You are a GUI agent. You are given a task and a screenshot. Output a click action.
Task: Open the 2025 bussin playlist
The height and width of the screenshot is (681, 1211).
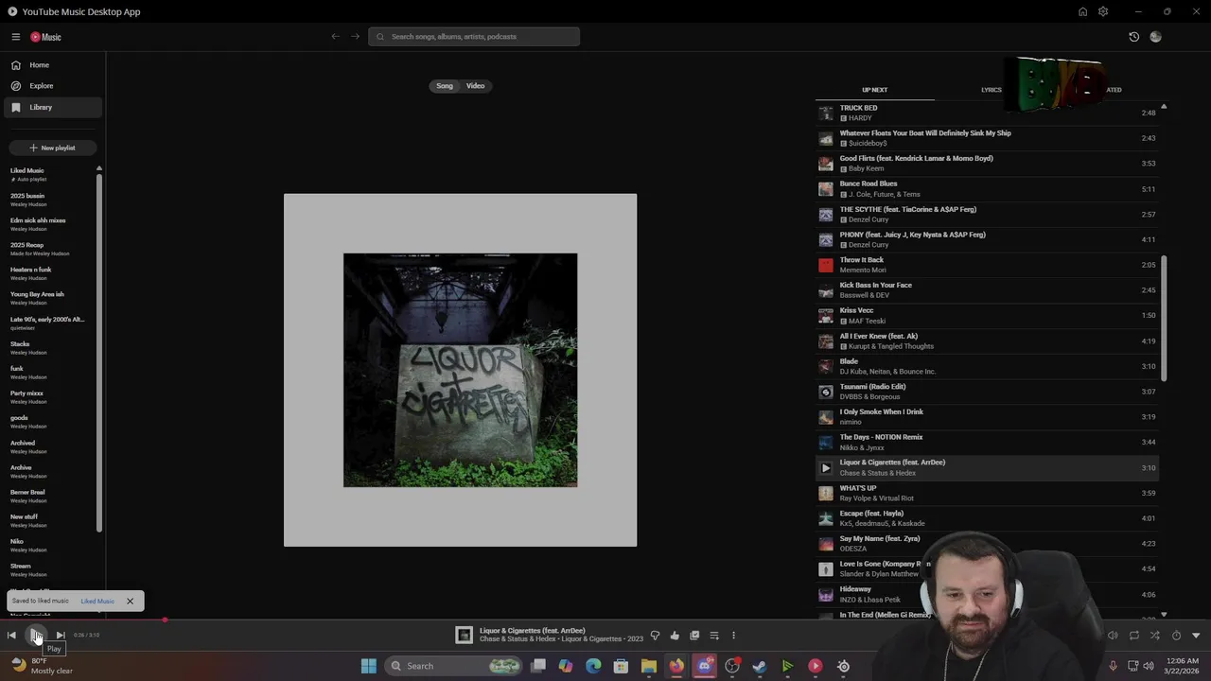[x=49, y=200]
